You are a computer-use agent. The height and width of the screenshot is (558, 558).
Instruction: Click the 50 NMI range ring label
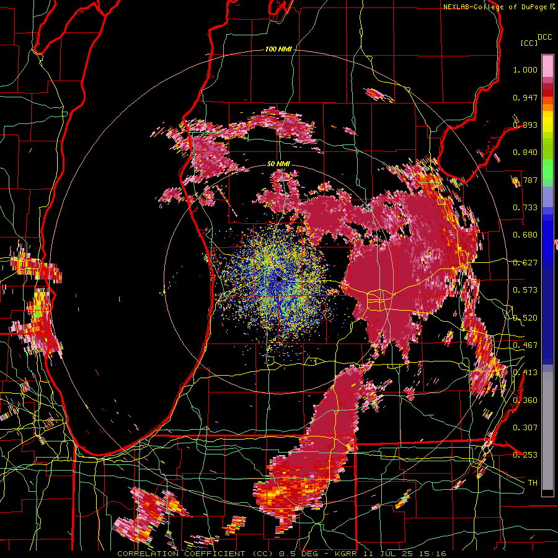[278, 164]
